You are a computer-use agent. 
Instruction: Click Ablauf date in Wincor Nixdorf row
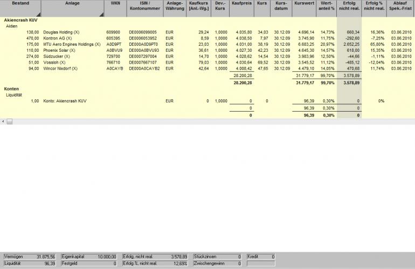(401, 68)
